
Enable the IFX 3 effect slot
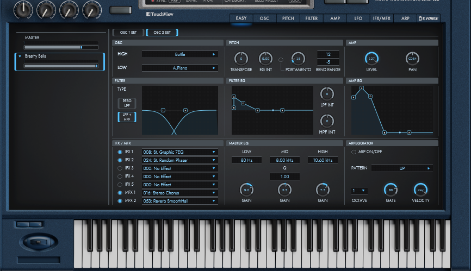[x=120, y=168]
